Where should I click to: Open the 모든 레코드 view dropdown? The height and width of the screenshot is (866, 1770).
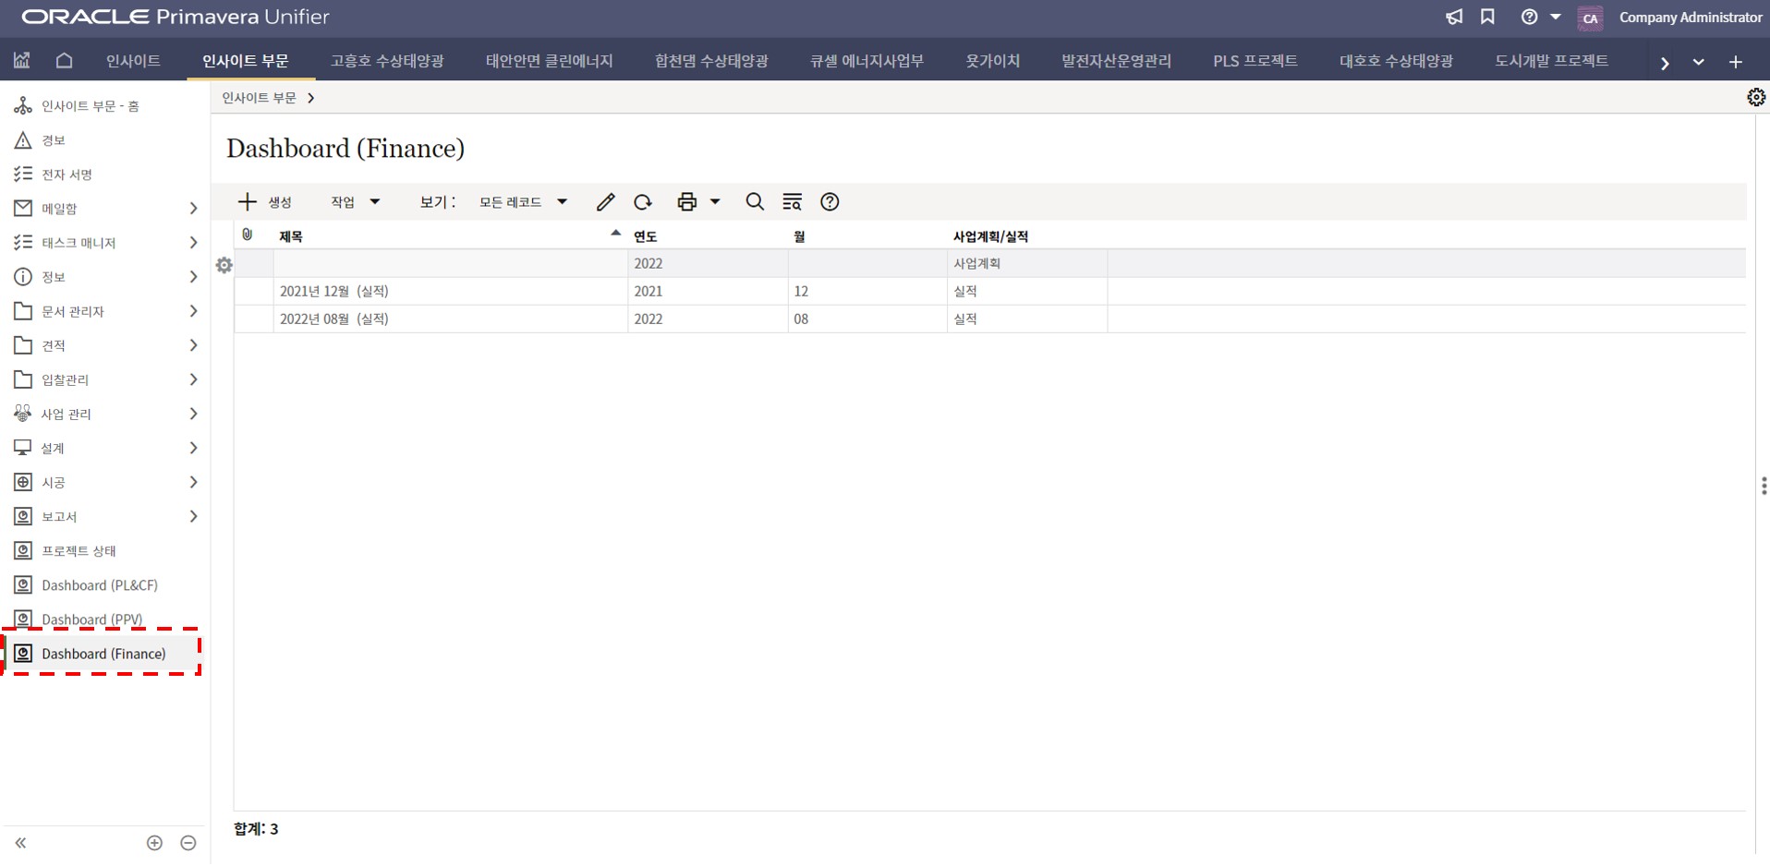pos(522,202)
